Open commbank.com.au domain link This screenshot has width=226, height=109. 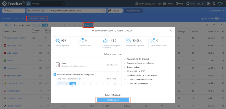click(16, 83)
